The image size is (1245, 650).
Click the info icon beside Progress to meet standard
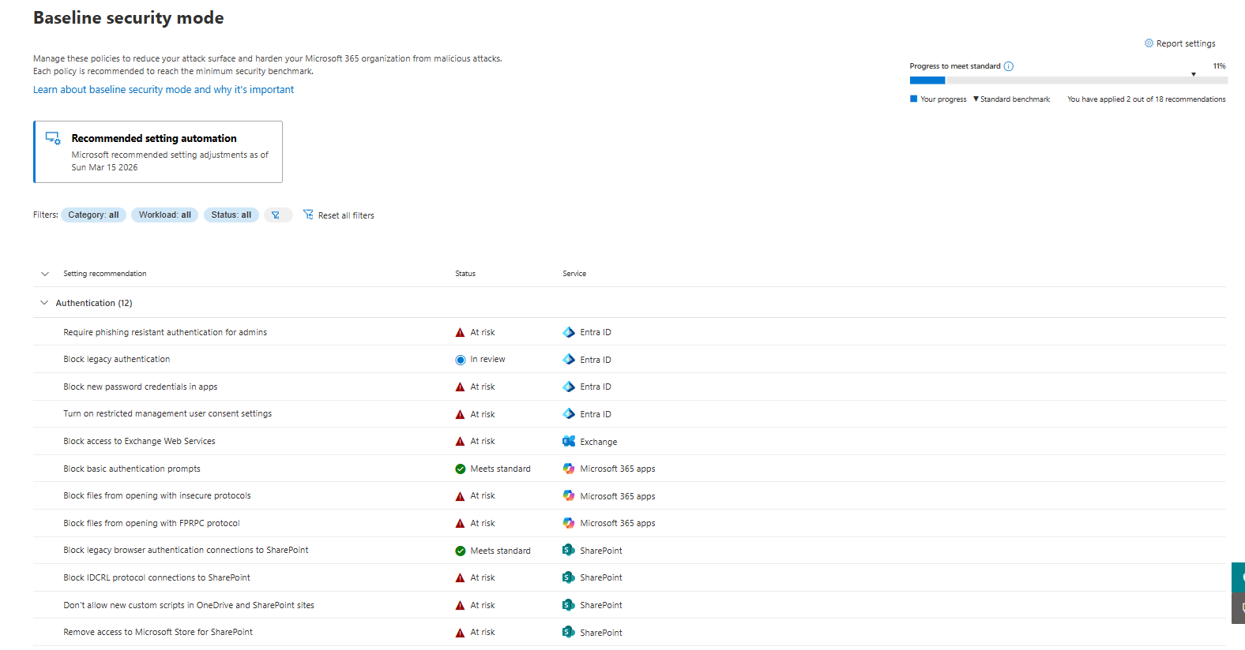pos(1008,66)
